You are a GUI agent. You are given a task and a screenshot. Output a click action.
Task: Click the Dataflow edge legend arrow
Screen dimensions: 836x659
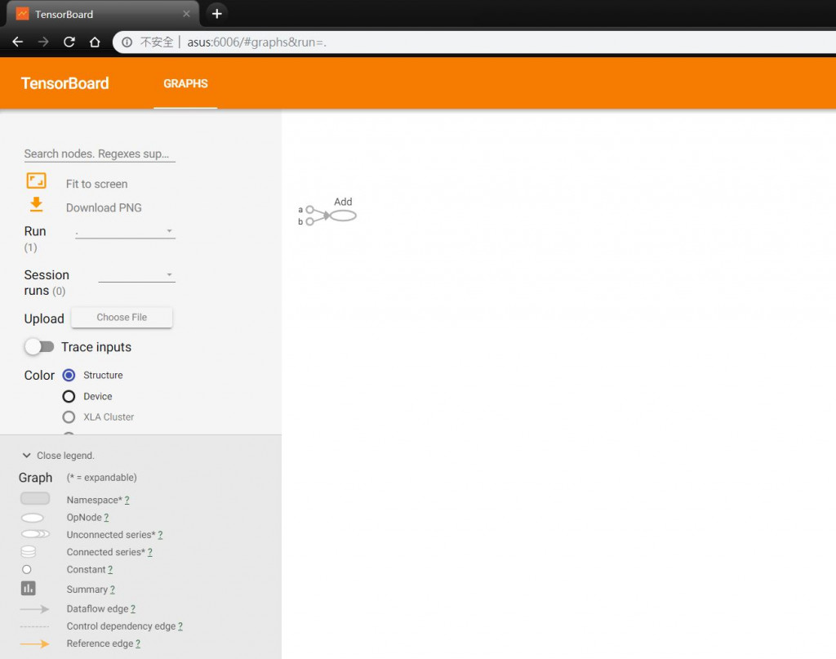[34, 609]
